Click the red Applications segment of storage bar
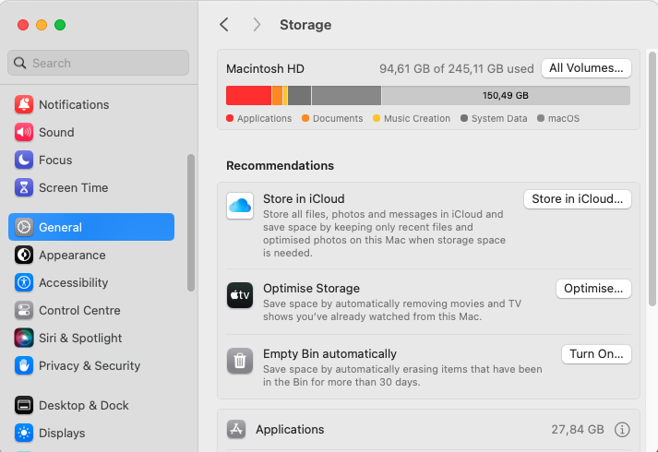This screenshot has width=658, height=452. click(x=248, y=95)
